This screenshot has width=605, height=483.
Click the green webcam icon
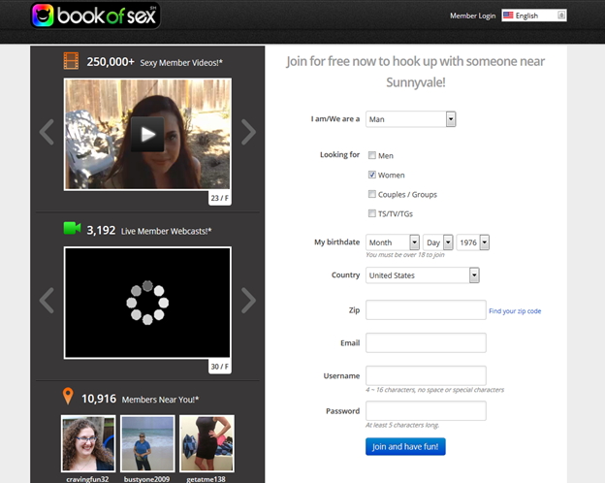click(x=72, y=229)
